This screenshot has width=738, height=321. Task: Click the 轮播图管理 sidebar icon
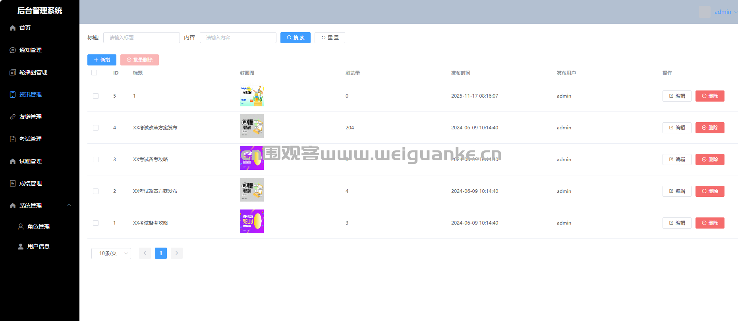pyautogui.click(x=13, y=72)
